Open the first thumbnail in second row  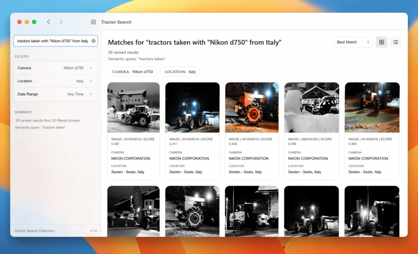click(133, 211)
